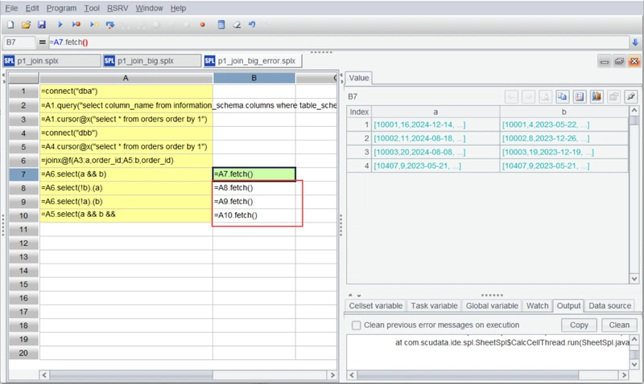Viewport: 644px width, 384px height.
Task: Switch to the p1_join.splx tab
Action: 52,61
